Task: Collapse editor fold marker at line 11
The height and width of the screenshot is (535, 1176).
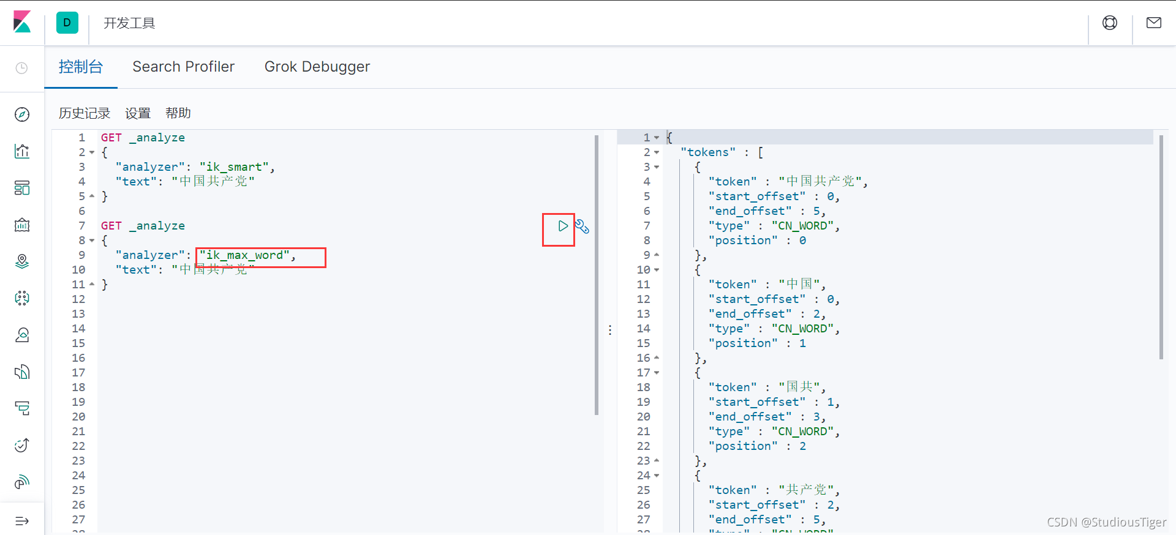Action: (x=92, y=285)
